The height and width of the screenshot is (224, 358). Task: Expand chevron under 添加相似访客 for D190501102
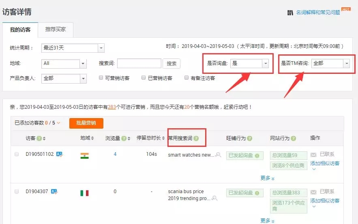(x=314, y=169)
